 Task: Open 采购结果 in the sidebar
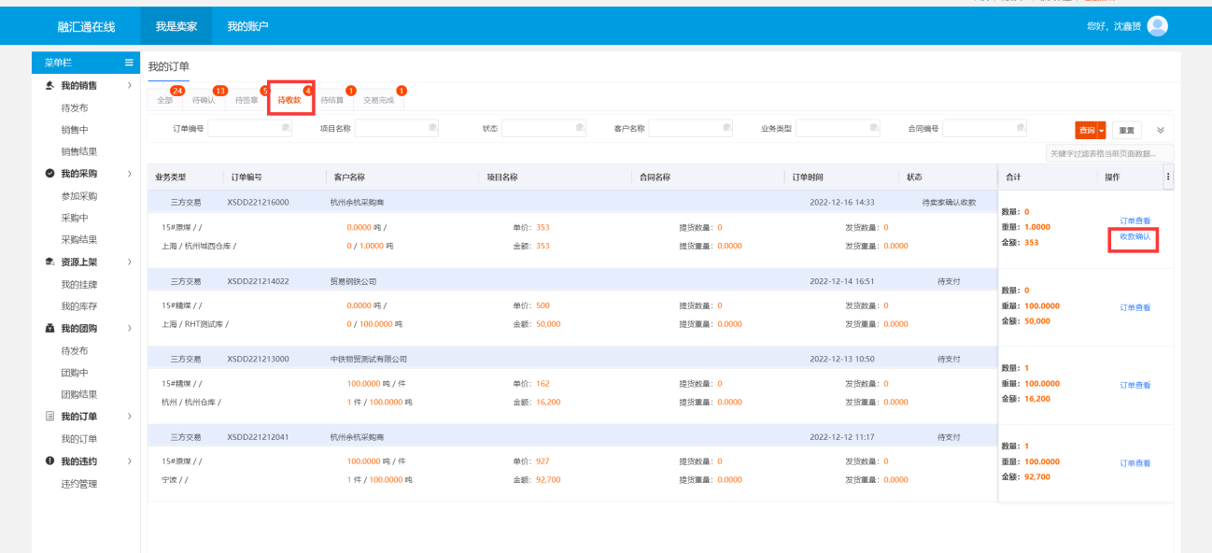(79, 239)
